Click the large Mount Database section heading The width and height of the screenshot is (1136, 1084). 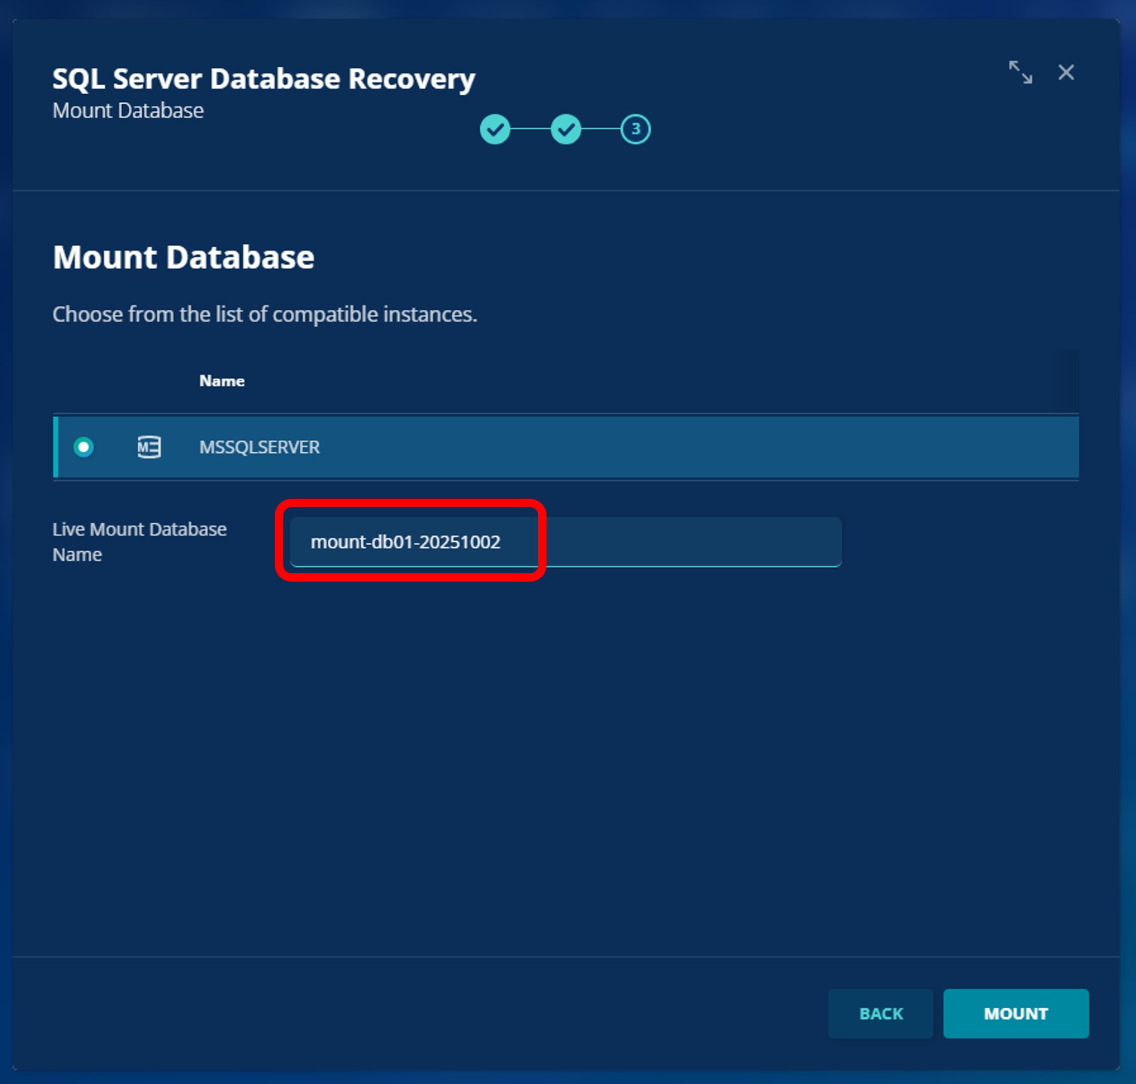click(x=184, y=257)
